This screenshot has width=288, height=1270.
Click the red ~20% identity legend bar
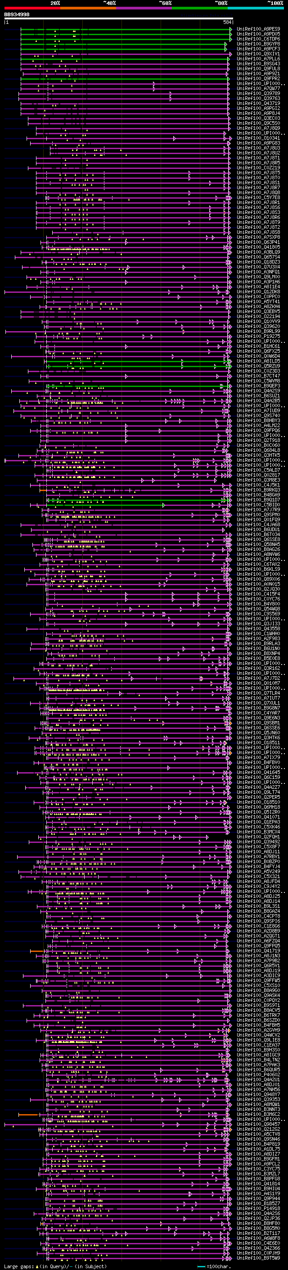pos(32,8)
